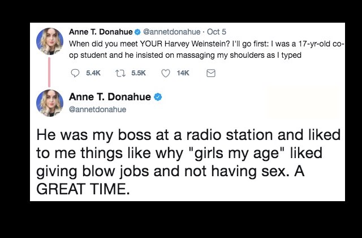This screenshot has height=238, width=362.
Task: Retweet the Oct 5 tweet
Action: (x=120, y=73)
